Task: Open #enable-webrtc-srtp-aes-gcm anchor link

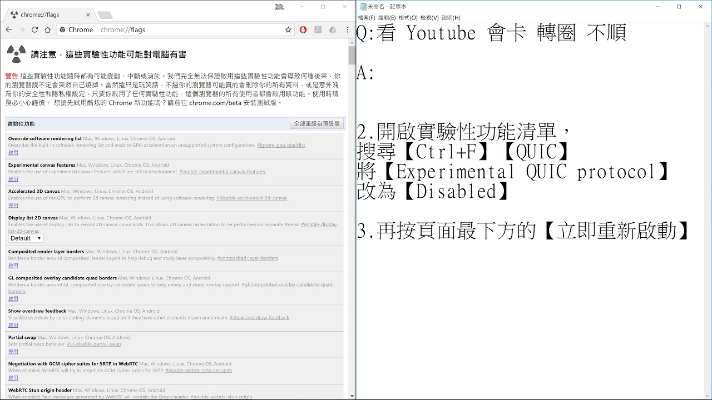Action: 199,370
